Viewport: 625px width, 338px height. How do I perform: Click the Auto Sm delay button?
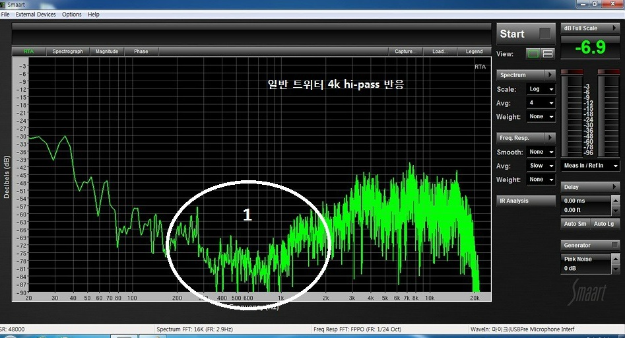coord(575,224)
